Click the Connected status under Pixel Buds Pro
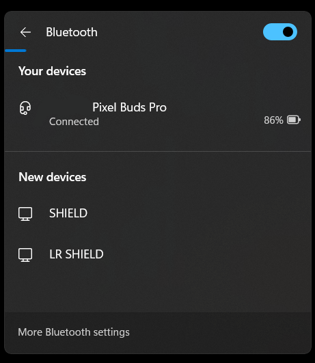 point(74,122)
